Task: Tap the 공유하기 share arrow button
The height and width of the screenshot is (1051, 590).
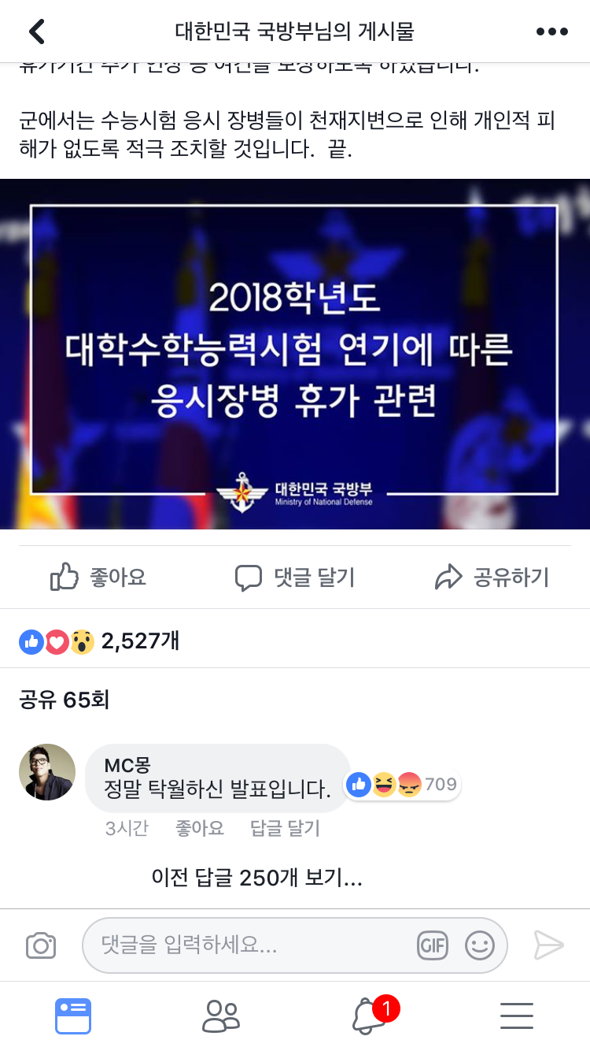Action: pyautogui.click(x=492, y=577)
